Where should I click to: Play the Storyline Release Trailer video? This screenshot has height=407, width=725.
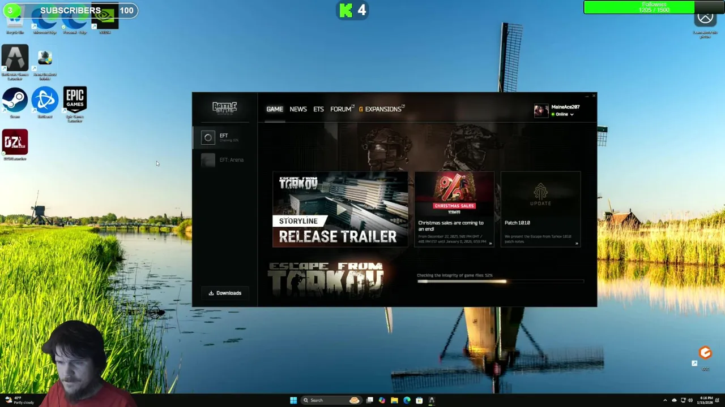tap(340, 209)
